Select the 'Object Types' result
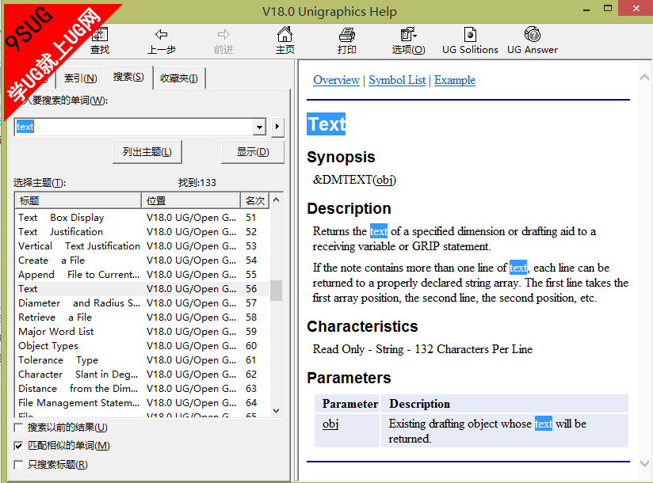653x483 pixels. 143,346
